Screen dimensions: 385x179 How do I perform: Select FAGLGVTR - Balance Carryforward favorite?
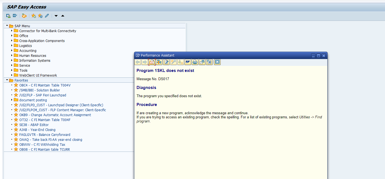click(x=45, y=135)
